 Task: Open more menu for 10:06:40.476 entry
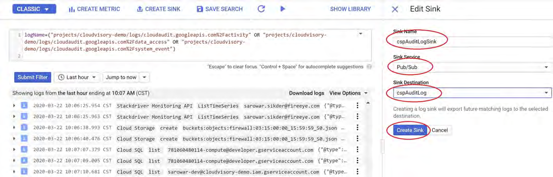357,139
